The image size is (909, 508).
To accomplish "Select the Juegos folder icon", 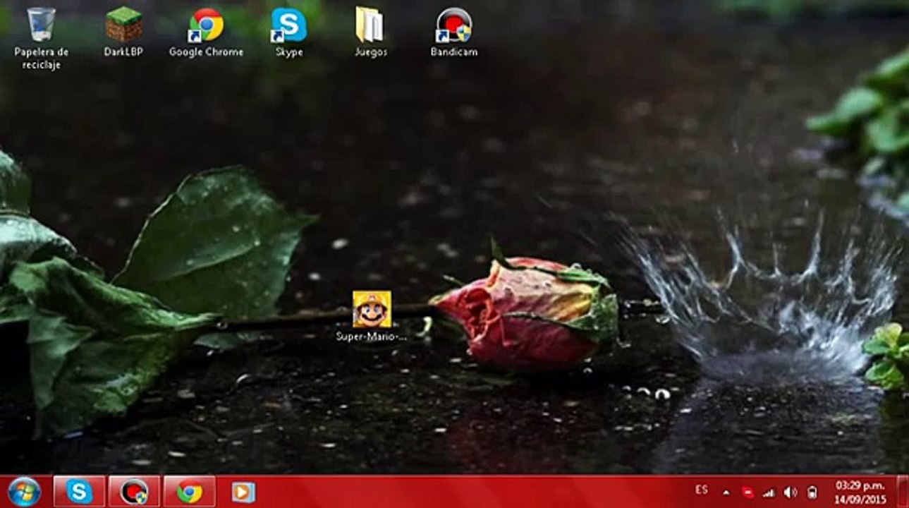I will coord(370,32).
